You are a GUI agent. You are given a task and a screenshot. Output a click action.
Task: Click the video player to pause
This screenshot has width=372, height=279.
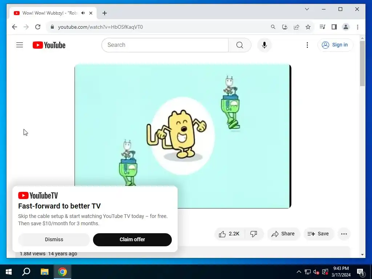183,136
